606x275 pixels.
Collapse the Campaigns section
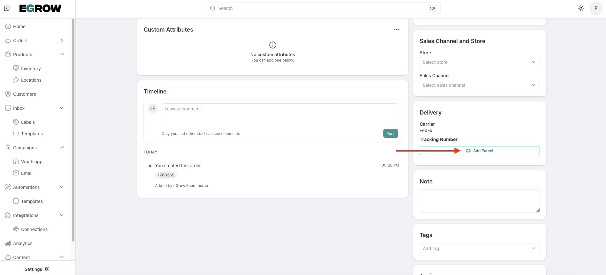62,148
